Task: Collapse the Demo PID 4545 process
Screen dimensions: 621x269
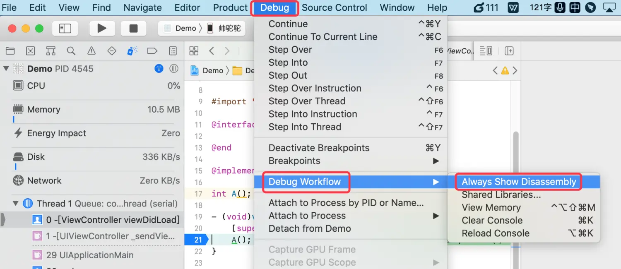Action: click(x=6, y=69)
